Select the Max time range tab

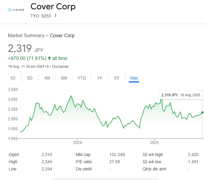click(134, 78)
